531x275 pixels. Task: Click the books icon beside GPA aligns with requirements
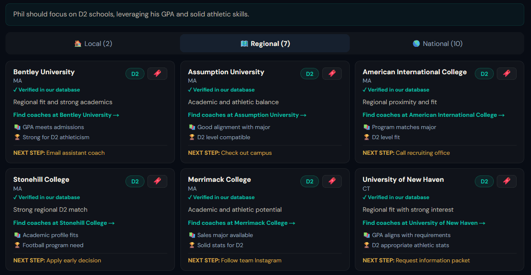(x=366, y=235)
